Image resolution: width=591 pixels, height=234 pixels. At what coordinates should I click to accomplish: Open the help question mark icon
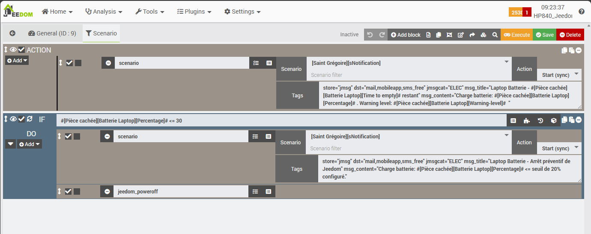tap(581, 12)
